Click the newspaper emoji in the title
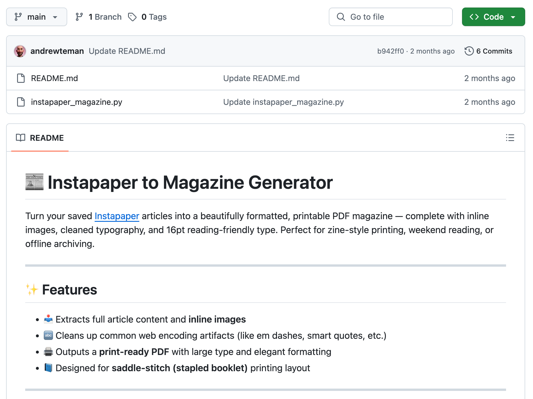This screenshot has width=533, height=399. [34, 182]
